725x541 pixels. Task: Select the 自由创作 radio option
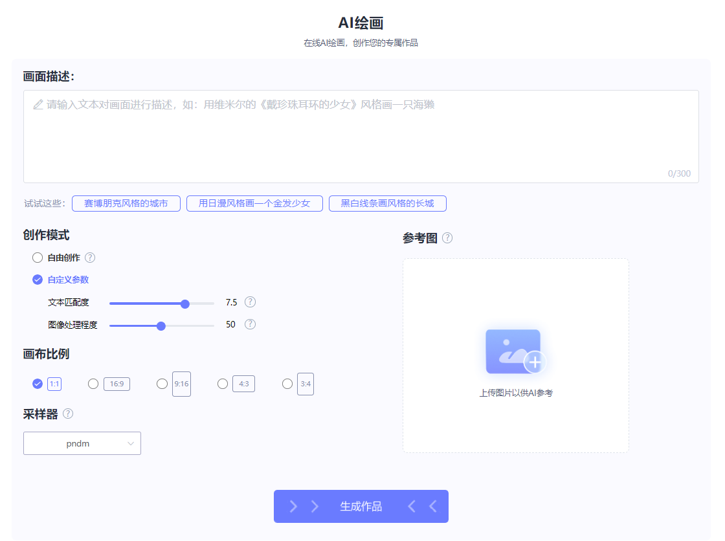pyautogui.click(x=38, y=258)
